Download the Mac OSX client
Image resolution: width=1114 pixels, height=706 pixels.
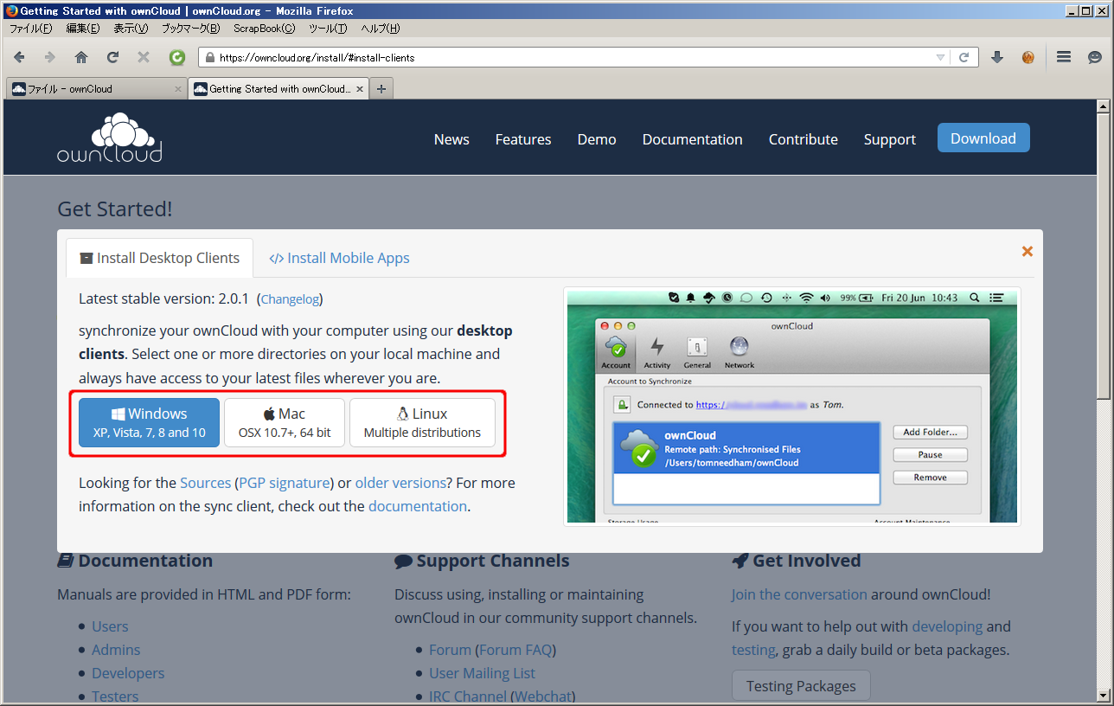click(x=285, y=423)
